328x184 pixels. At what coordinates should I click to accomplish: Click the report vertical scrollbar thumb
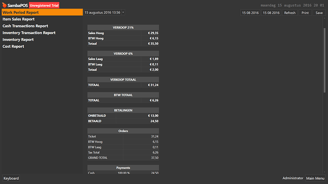point(325,60)
